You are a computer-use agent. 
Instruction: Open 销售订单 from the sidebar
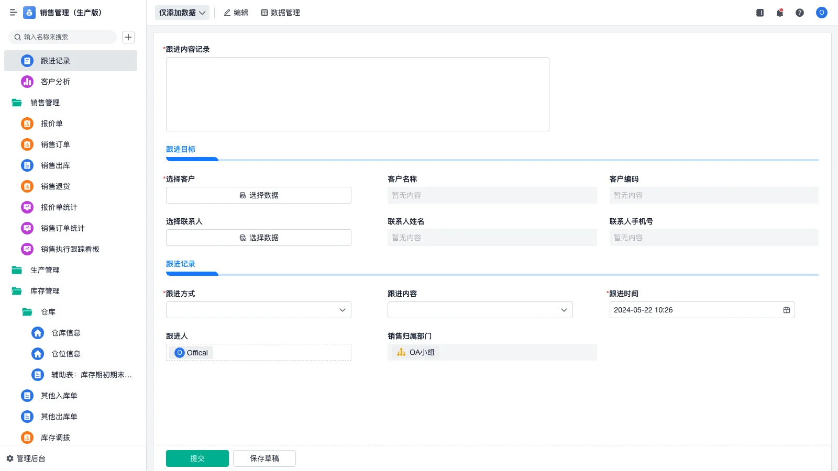[x=27, y=144]
